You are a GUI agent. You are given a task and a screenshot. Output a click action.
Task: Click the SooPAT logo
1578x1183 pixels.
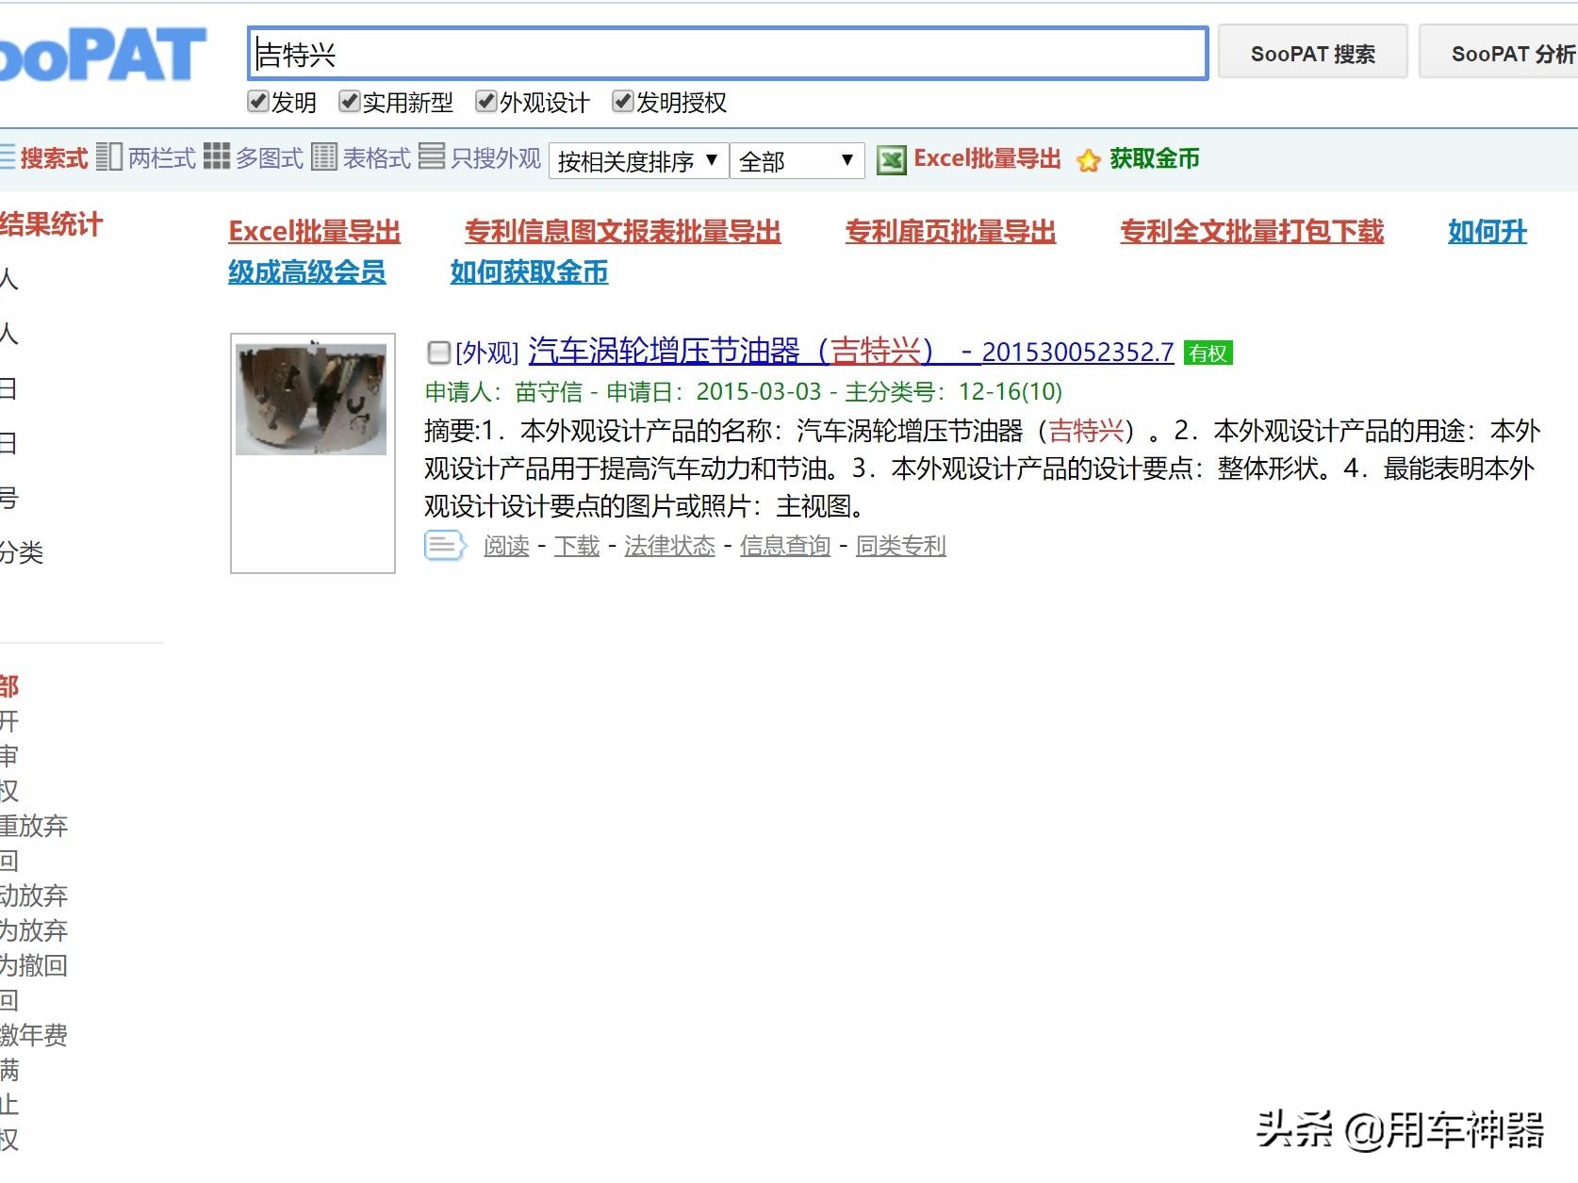tap(102, 55)
